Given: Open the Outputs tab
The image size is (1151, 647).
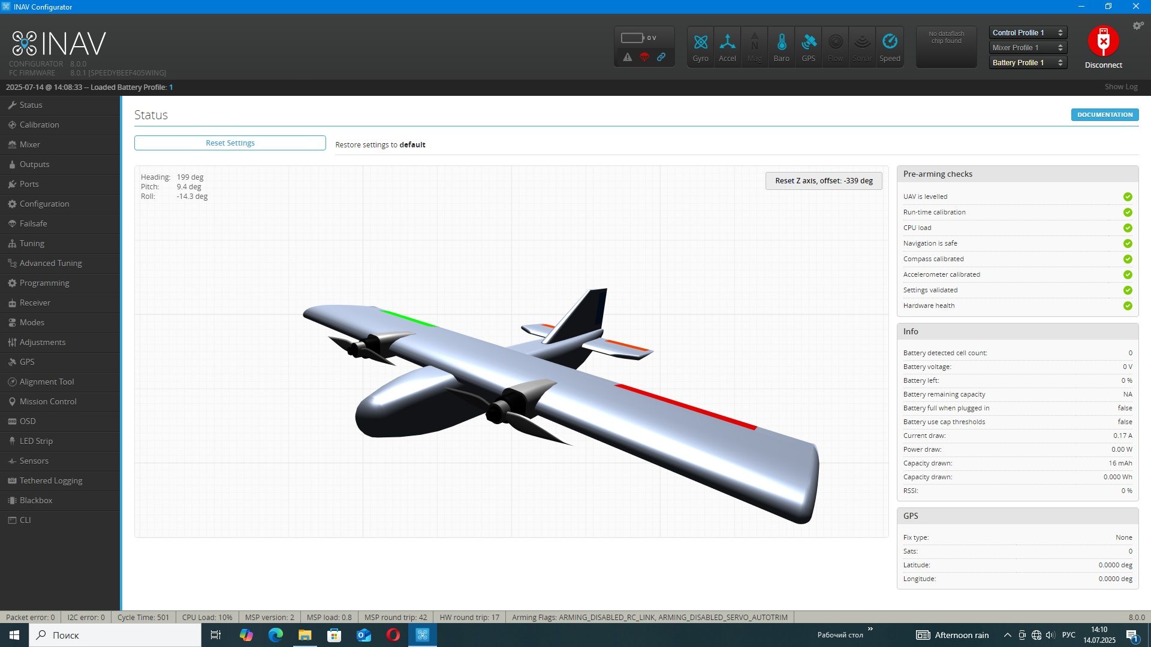Looking at the screenshot, I should (60, 164).
